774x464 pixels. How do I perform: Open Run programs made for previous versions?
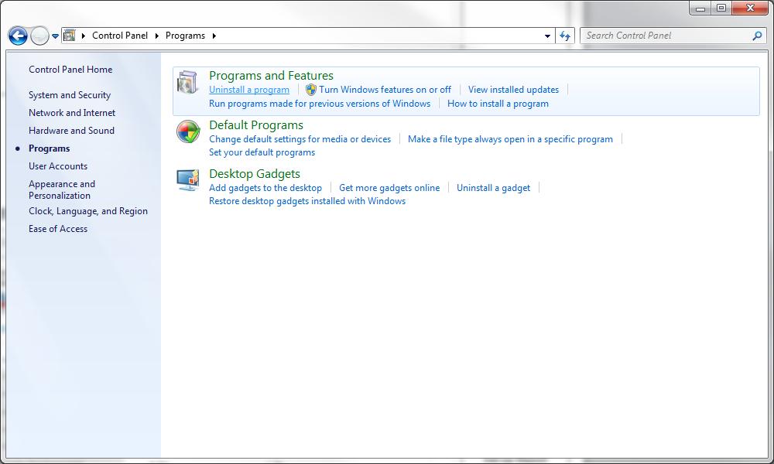[320, 104]
